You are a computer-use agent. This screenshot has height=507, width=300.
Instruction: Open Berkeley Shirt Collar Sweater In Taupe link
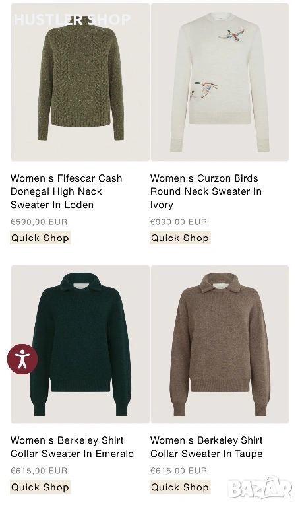206,447
